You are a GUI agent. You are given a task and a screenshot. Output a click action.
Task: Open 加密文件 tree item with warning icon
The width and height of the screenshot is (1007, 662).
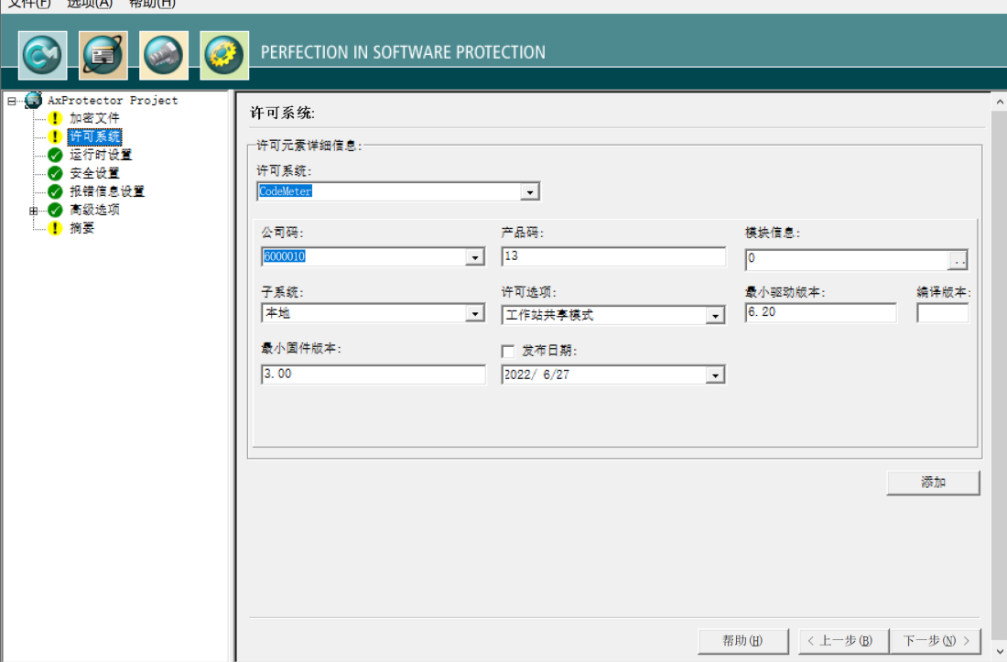(94, 118)
